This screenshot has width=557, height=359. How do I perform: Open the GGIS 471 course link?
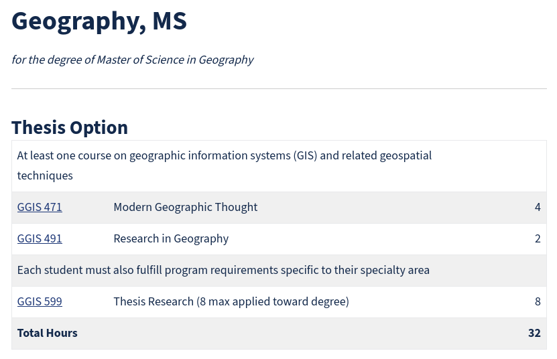[x=40, y=208]
